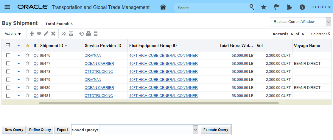Image resolution: width=333 pixels, height=140 pixels.
Task: Select the checkbox for shipment 05479
Action: 8,79
